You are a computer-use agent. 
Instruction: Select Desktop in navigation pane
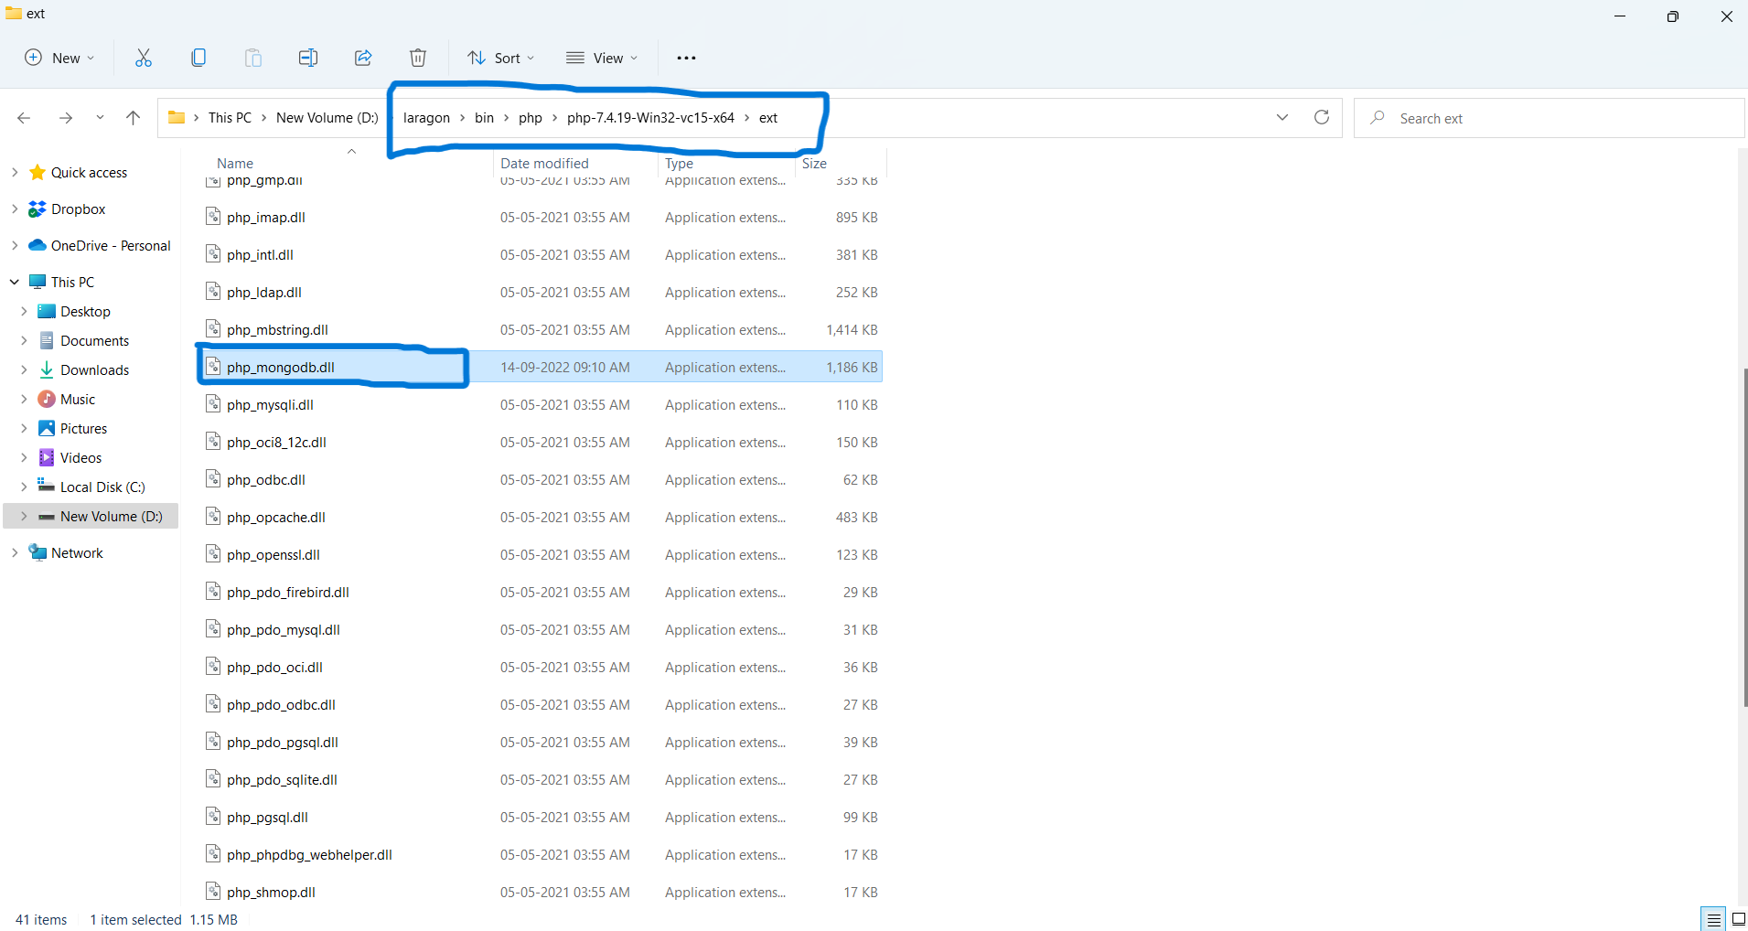[x=85, y=311]
